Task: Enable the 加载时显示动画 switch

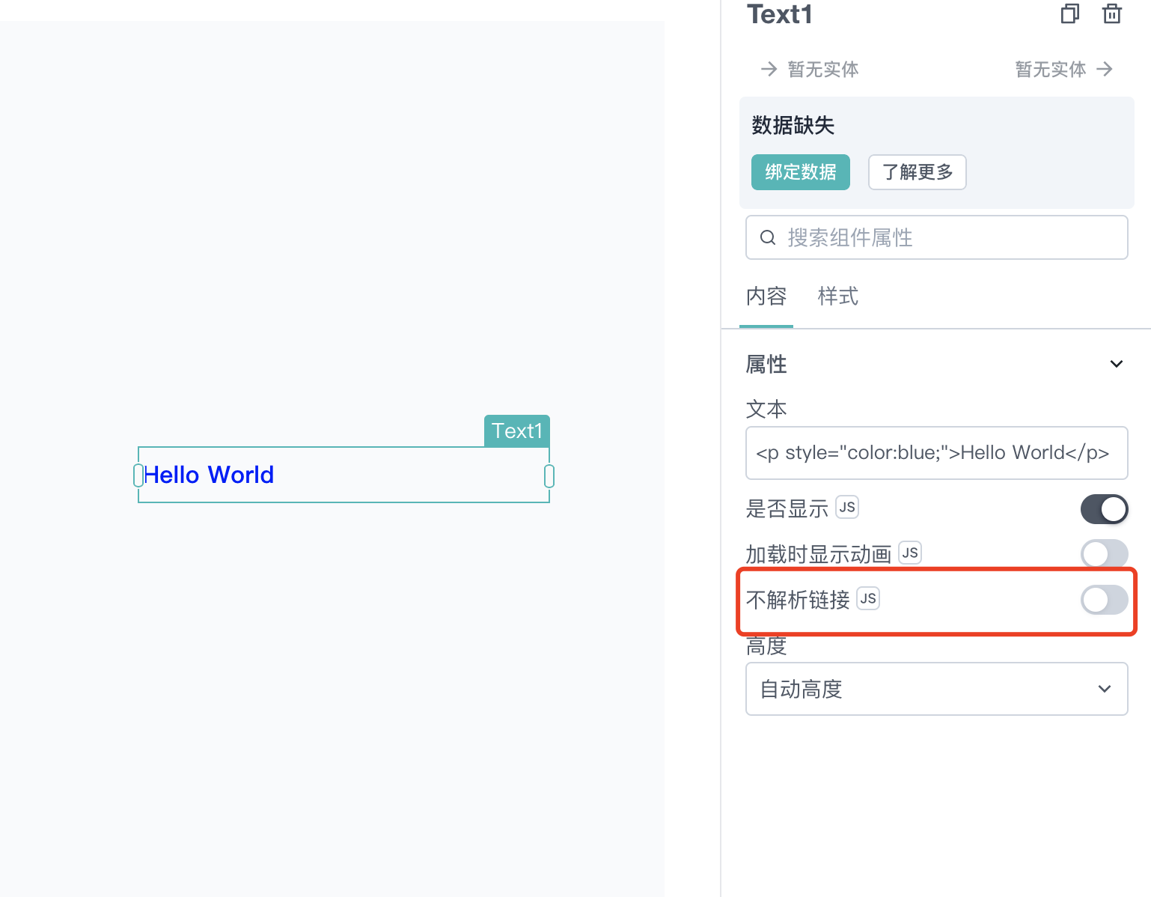Action: [1104, 554]
